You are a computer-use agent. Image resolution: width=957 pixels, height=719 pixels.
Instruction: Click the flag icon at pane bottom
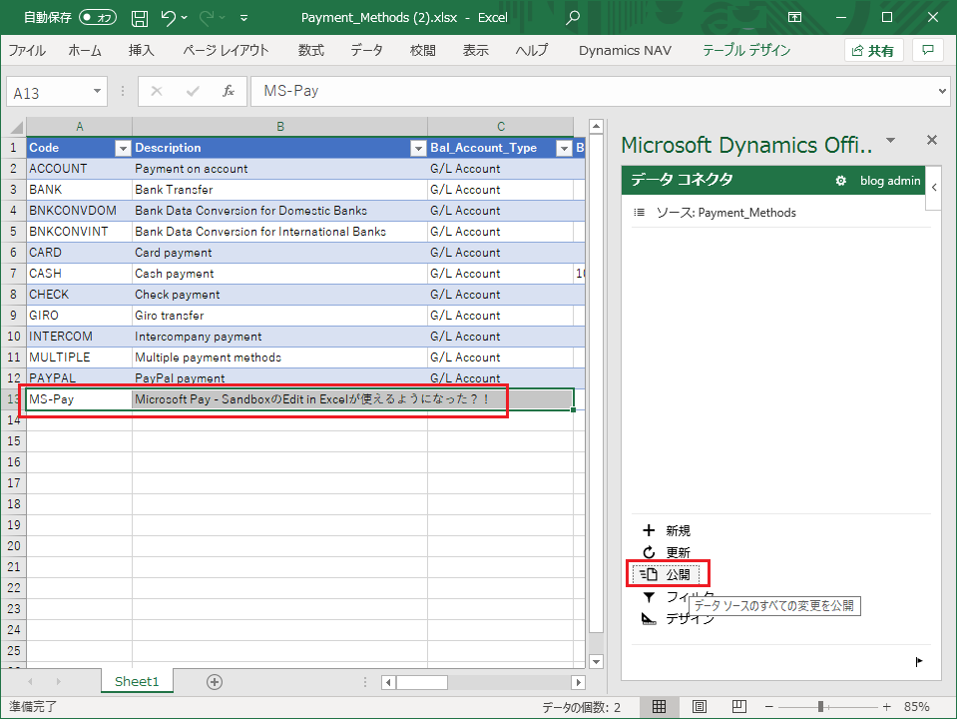[x=918, y=661]
